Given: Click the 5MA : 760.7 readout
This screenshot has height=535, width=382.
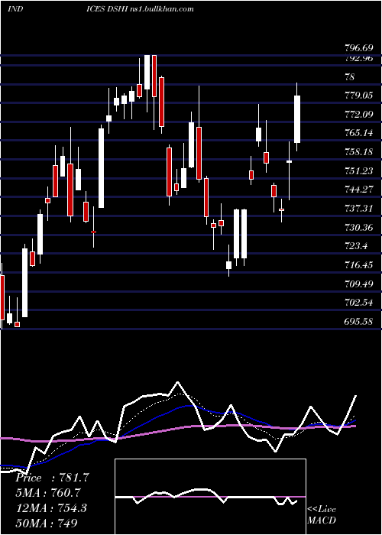Looking at the screenshot, I should pos(48,493).
